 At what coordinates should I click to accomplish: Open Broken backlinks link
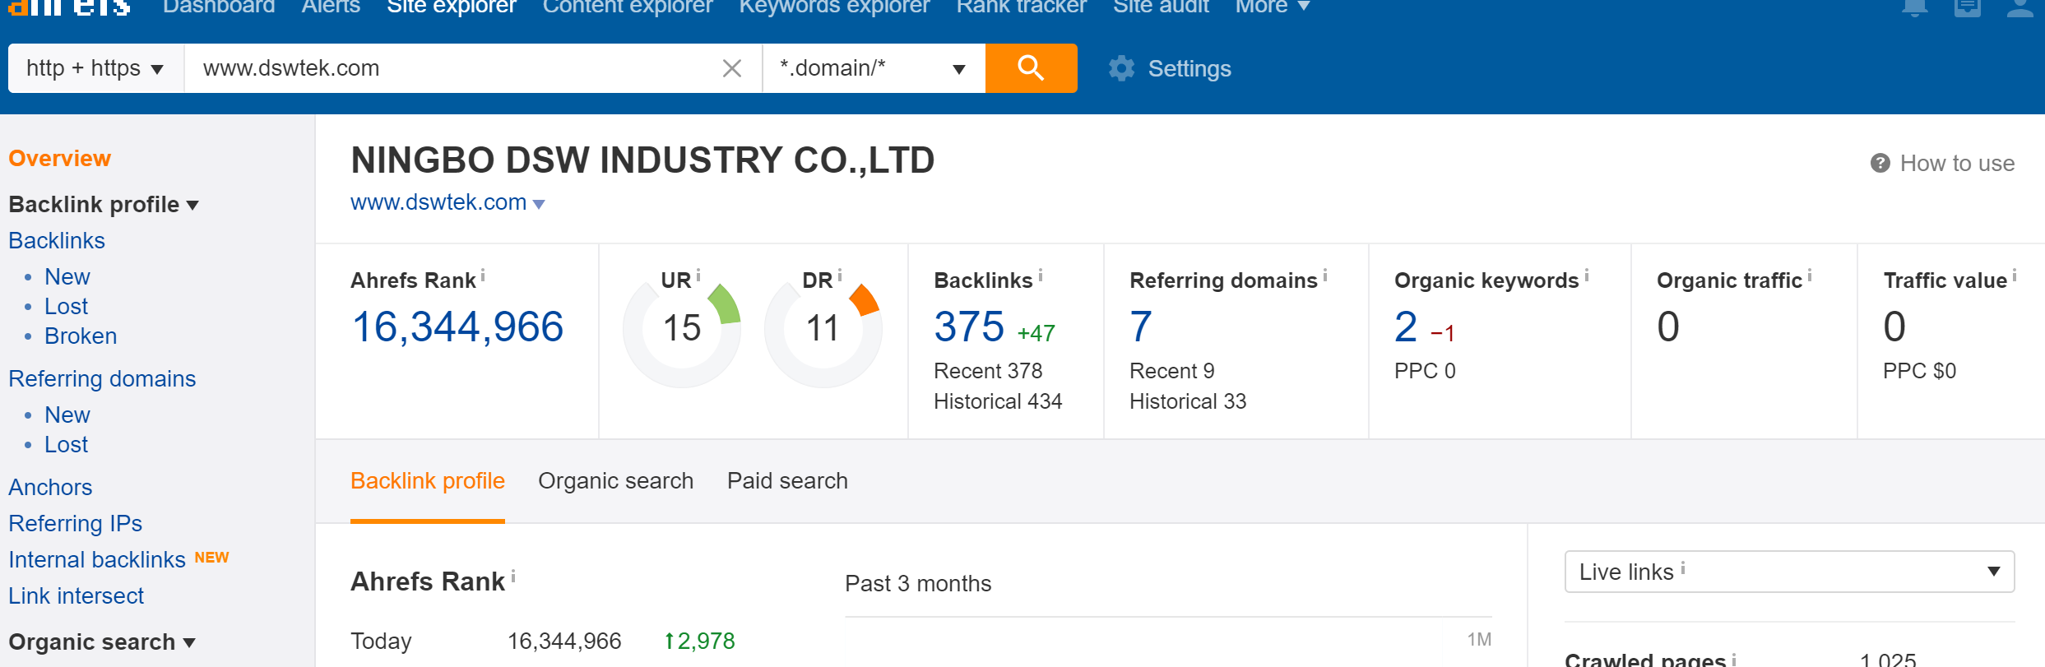coord(81,336)
